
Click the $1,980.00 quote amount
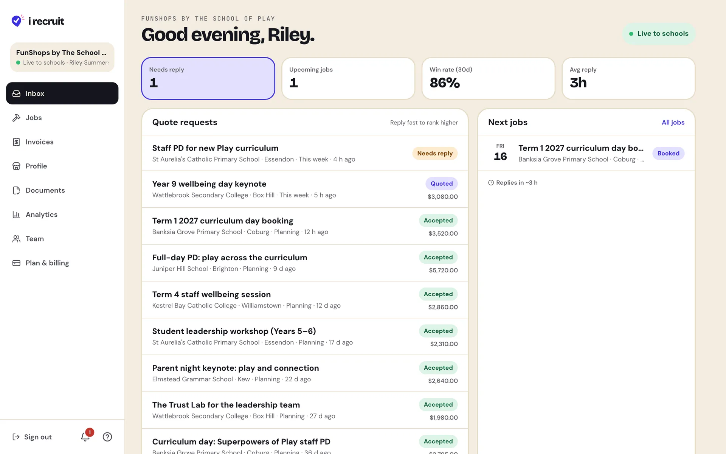(444, 418)
